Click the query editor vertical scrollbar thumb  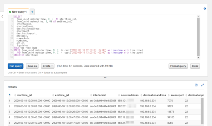[x=198, y=37]
